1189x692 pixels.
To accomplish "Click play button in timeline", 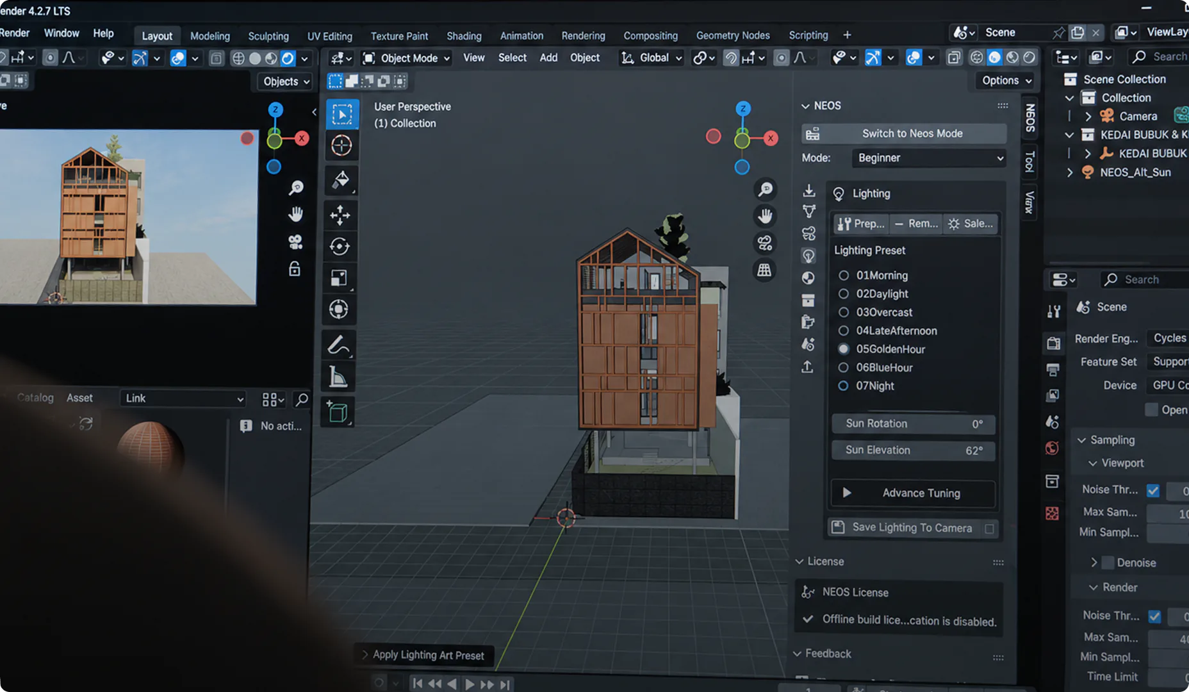I will [x=470, y=684].
